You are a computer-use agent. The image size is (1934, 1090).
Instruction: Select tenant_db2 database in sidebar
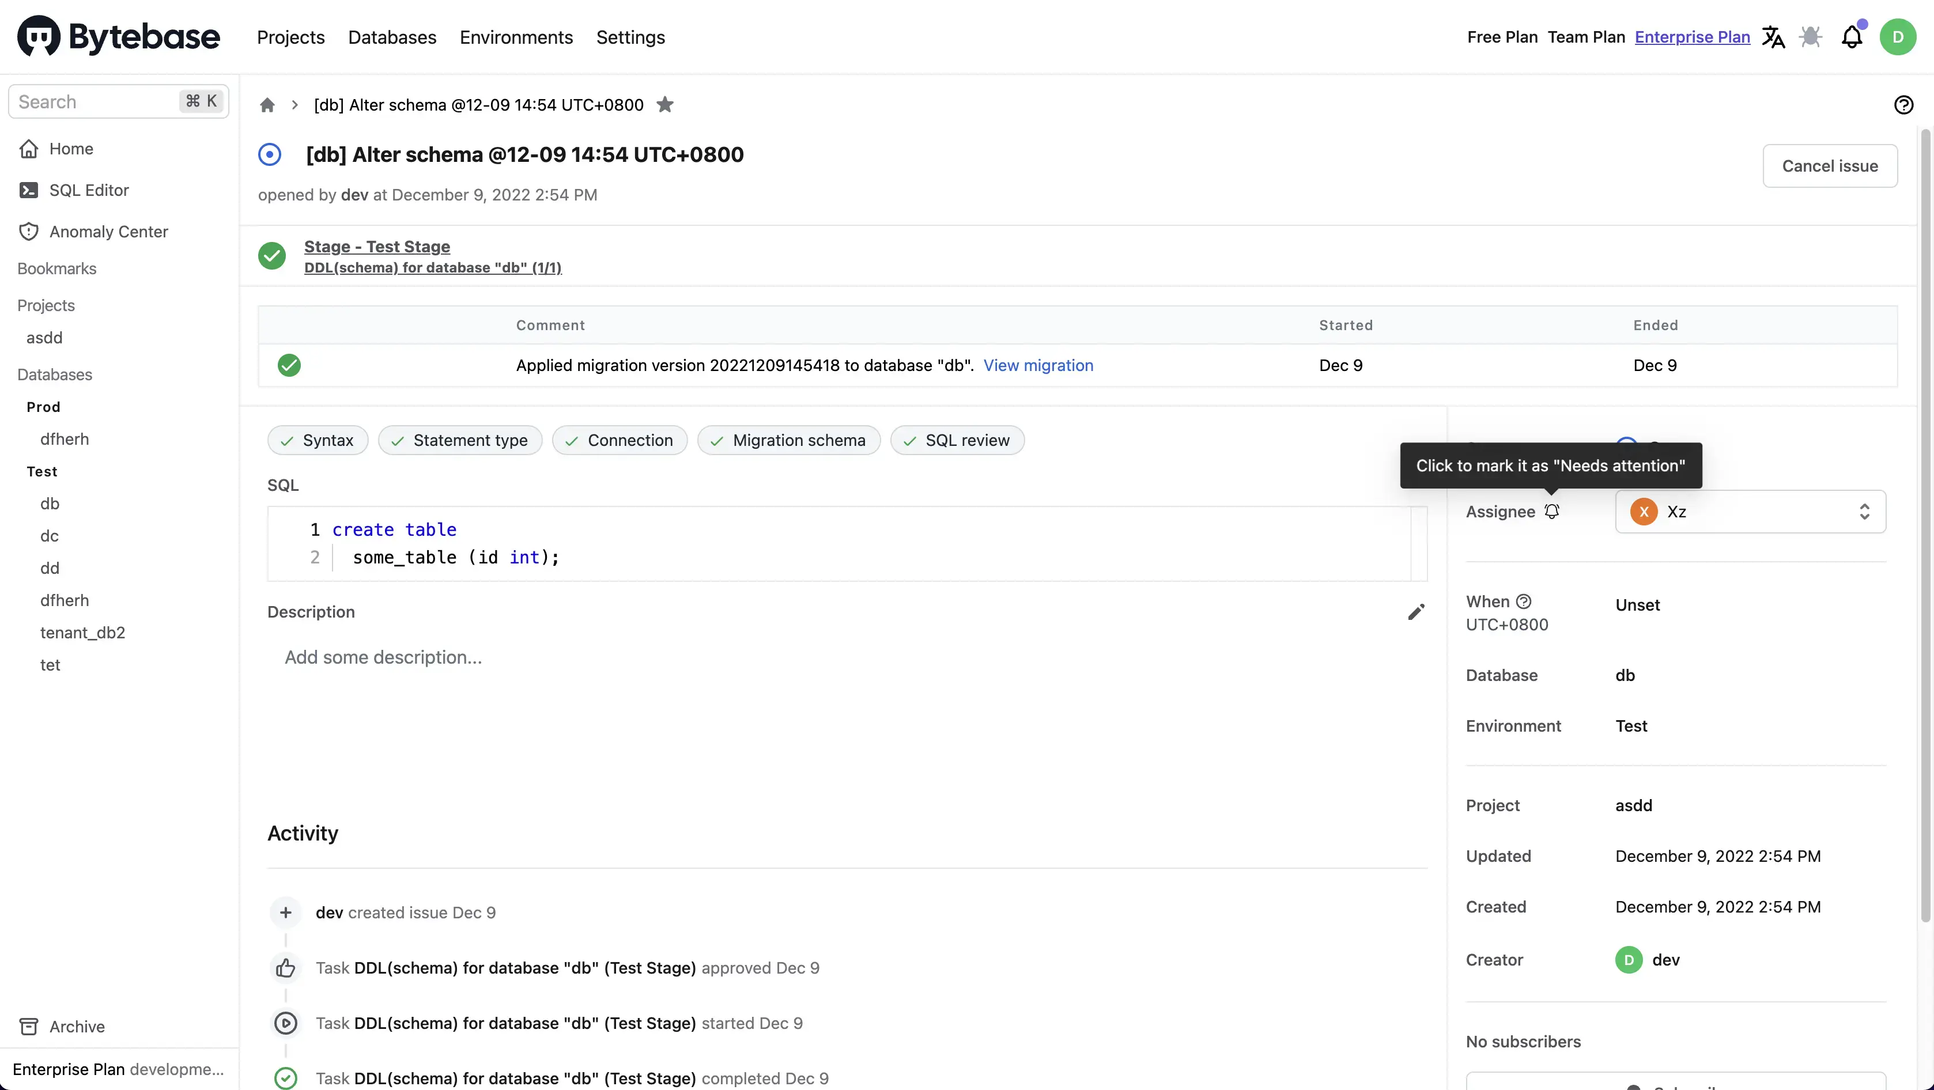click(82, 633)
